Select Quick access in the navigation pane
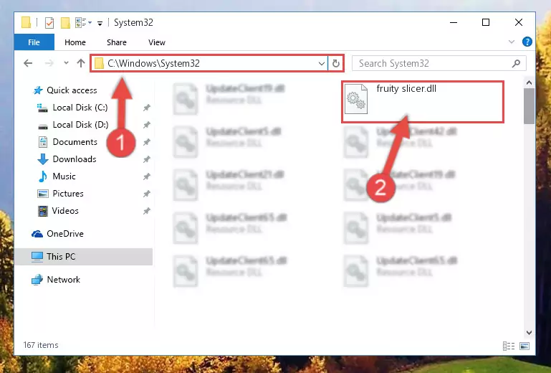The height and width of the screenshot is (373, 551). (72, 90)
